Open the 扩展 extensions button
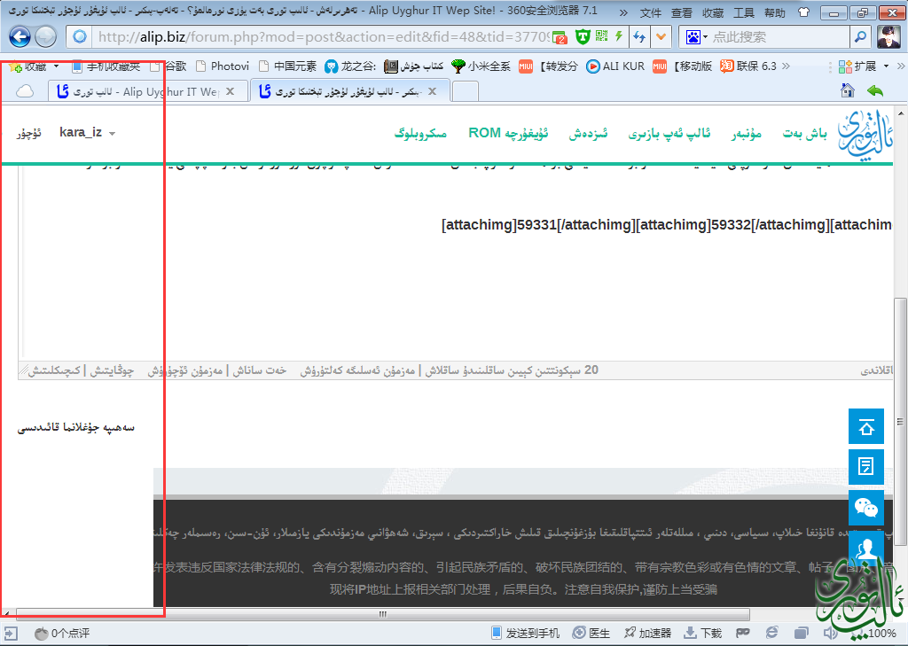This screenshot has width=908, height=646. 857,66
